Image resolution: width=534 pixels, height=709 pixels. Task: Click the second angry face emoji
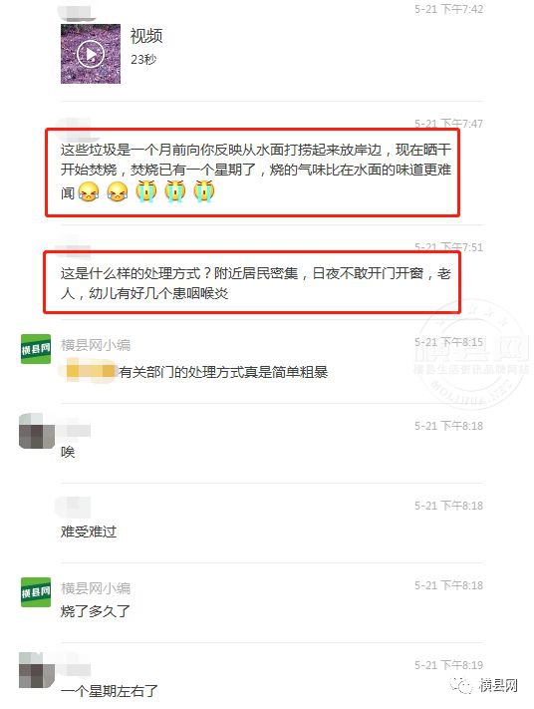(118, 191)
